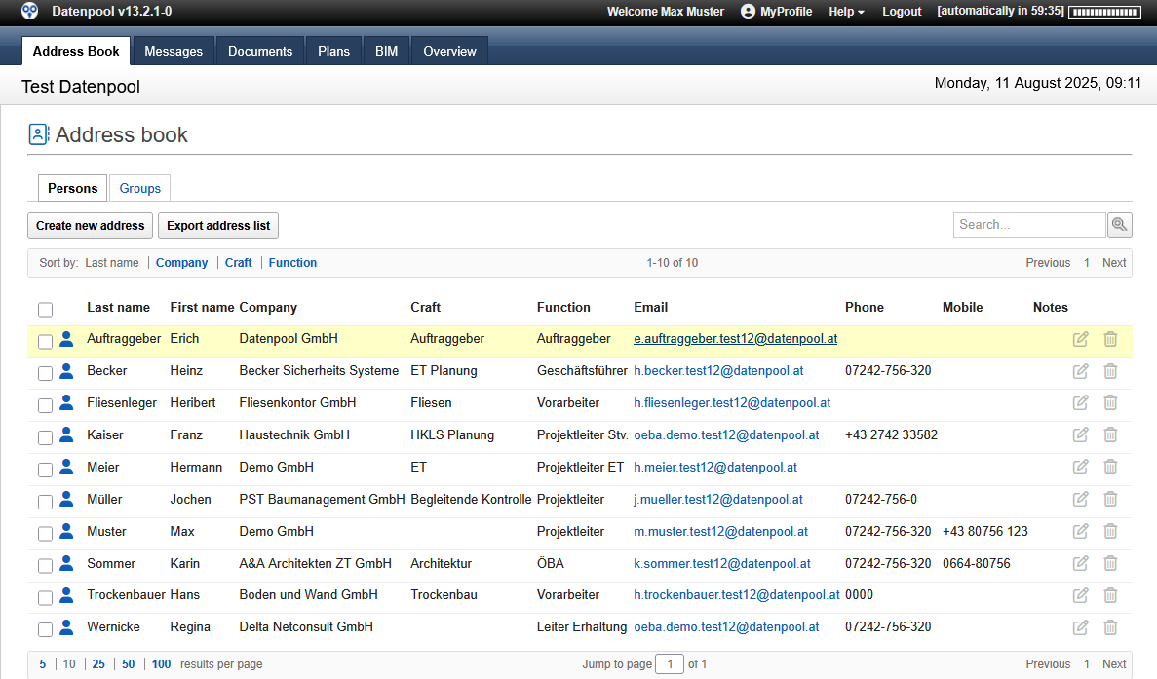Click the Datenpool owl logo icon

tap(31, 12)
